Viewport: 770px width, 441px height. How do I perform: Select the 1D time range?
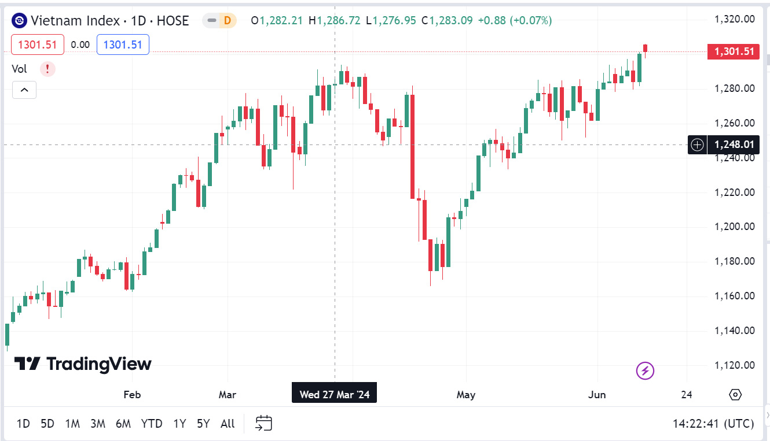coord(23,424)
